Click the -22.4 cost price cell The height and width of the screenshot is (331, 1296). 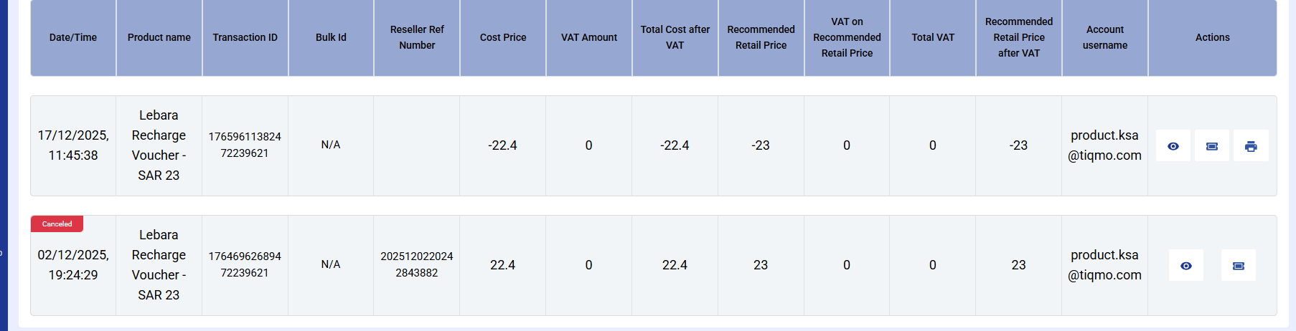502,145
